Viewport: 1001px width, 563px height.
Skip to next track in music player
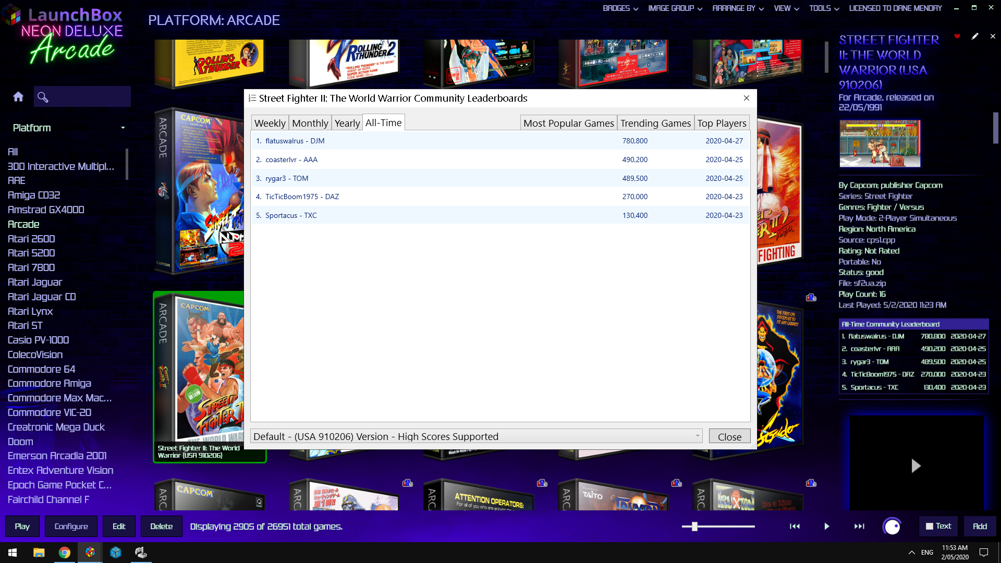[x=859, y=527]
